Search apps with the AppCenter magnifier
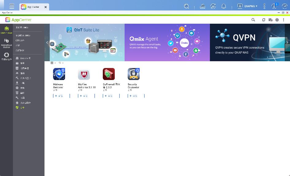This screenshot has width=290, height=176. tap(253, 20)
